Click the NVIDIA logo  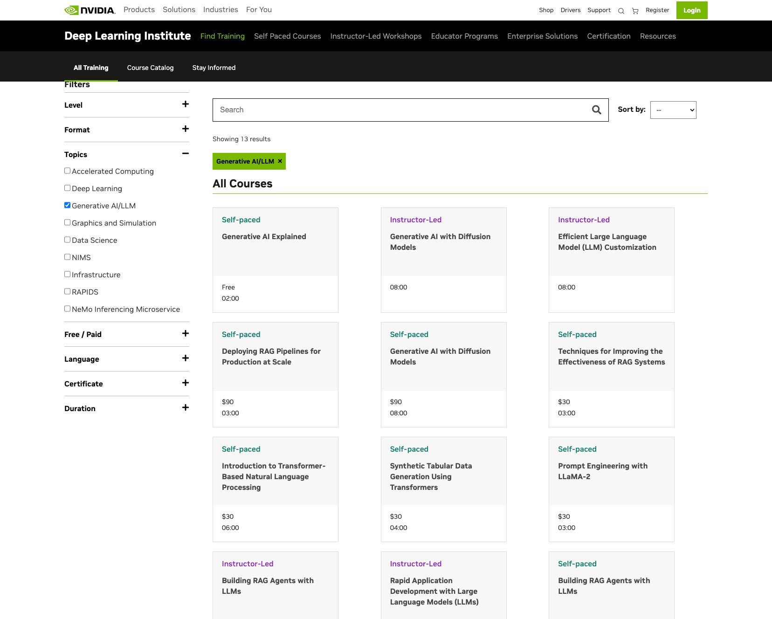(x=90, y=10)
